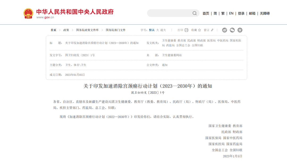Go to 政策 in the breadcrumb

pyautogui.click(x=66, y=30)
